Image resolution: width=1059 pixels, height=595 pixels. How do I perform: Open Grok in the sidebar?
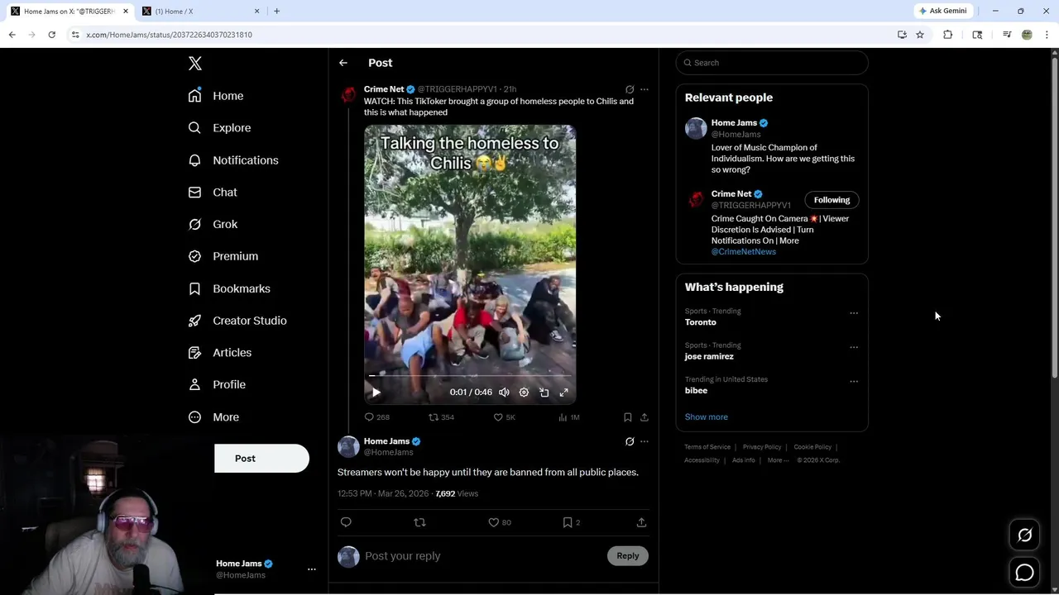coord(213,224)
